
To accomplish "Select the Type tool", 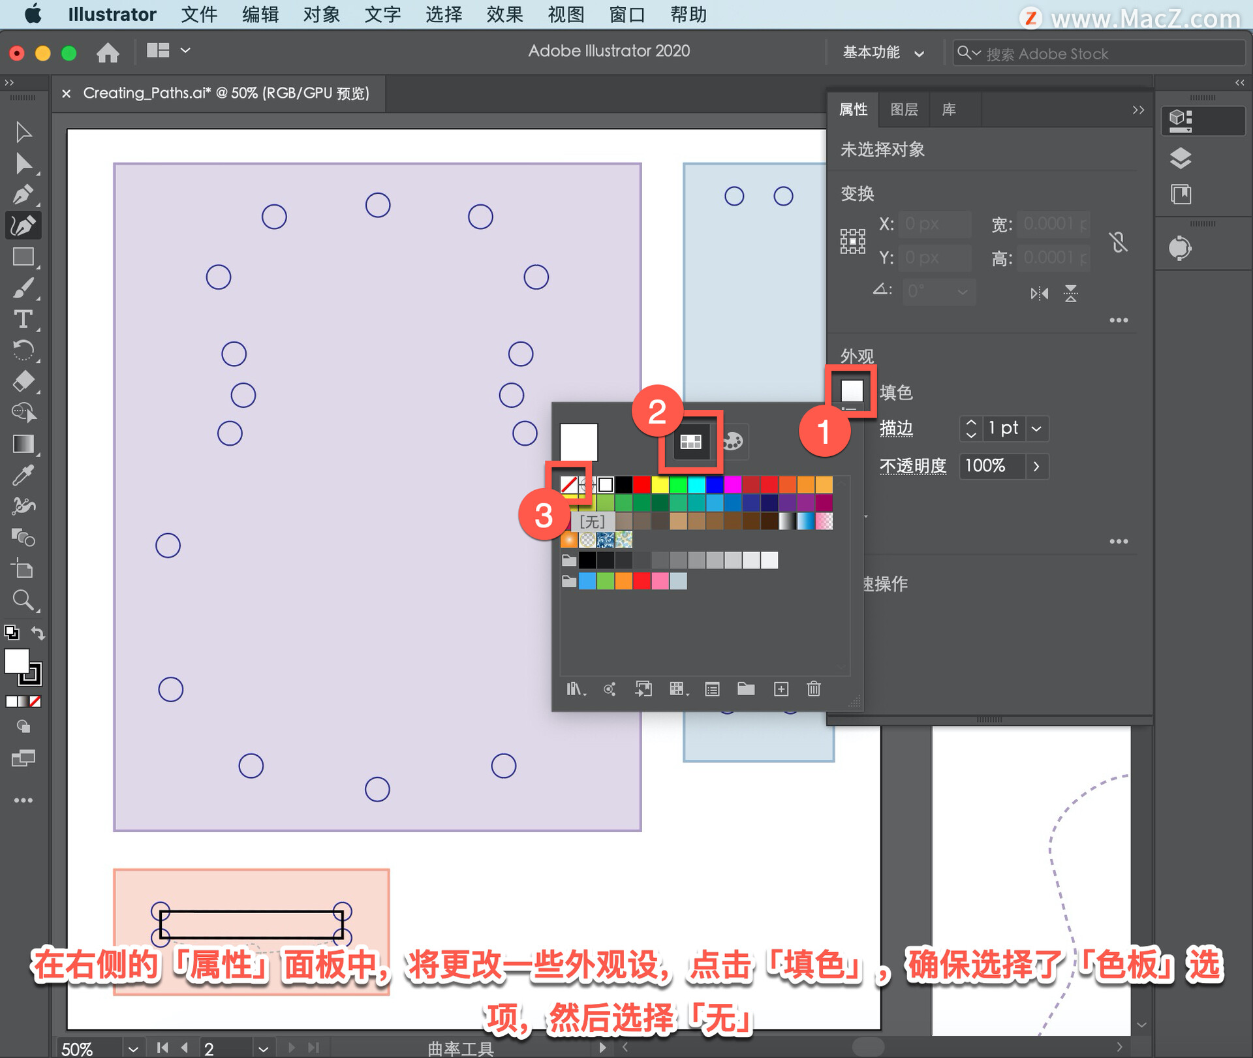I will pos(23,319).
